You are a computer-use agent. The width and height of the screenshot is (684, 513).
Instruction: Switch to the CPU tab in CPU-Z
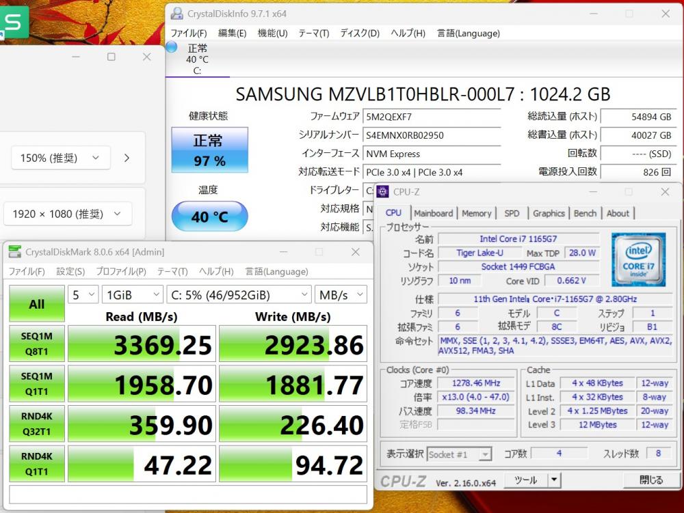(x=393, y=212)
